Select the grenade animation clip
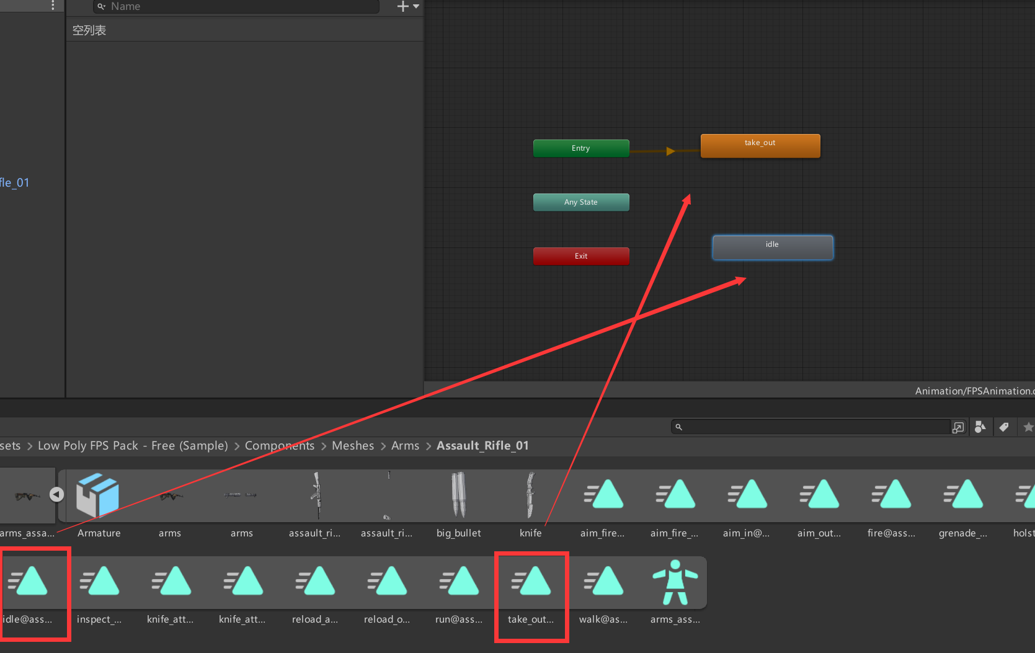Screen dimensions: 1035x653 tap(963, 504)
